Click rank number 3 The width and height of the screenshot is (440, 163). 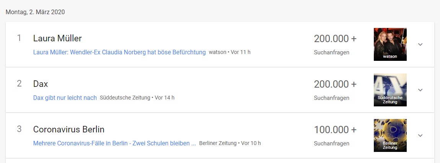tap(19, 129)
